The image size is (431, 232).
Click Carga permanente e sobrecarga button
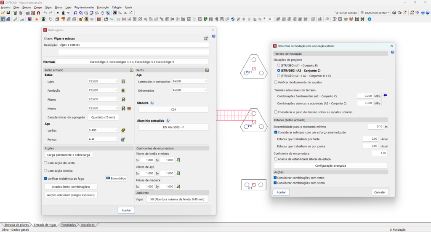[x=69, y=155]
